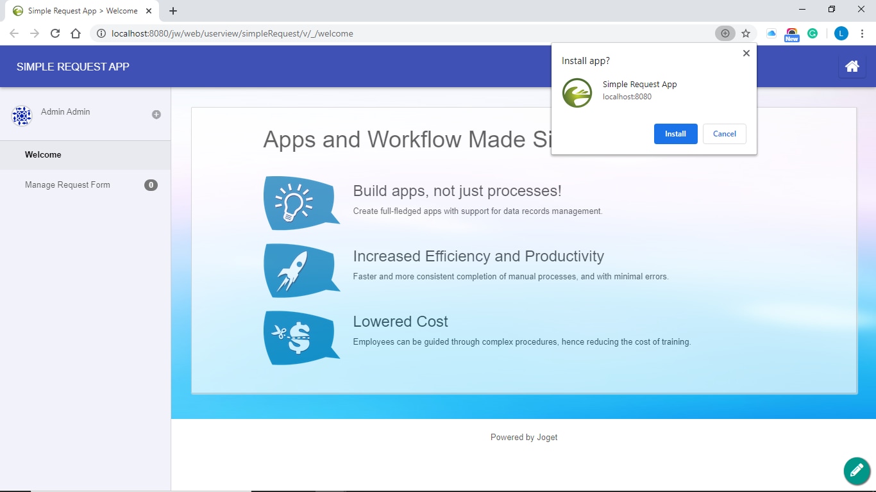Screen dimensions: 876x492
Task: Click the Powered by Joget text
Action: (524, 438)
